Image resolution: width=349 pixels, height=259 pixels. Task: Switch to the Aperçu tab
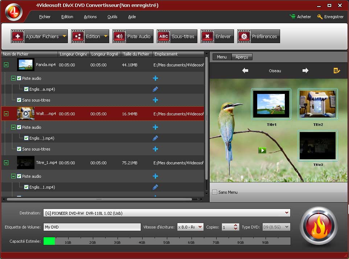coord(242,57)
